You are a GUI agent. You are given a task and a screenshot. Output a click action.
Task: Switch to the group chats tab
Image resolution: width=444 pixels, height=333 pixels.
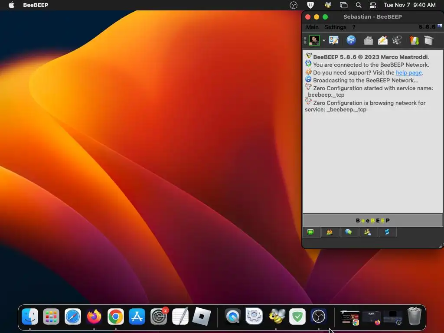[x=368, y=232]
